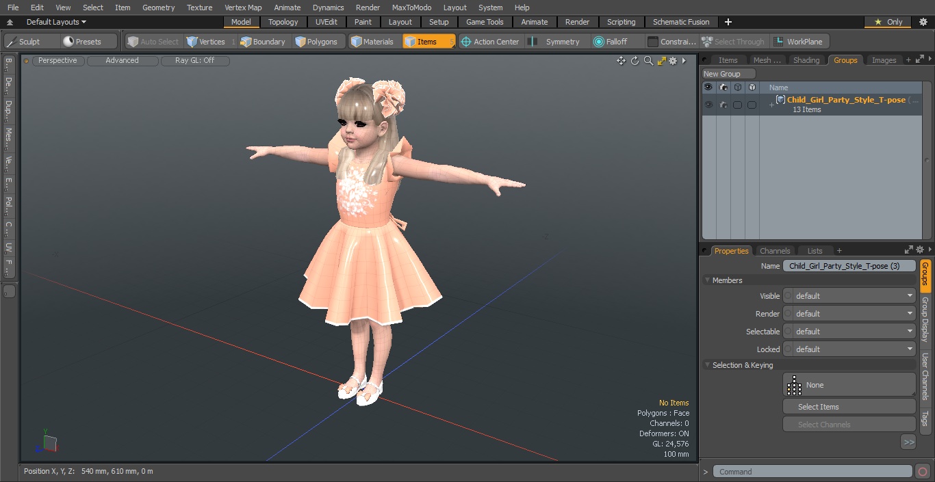Viewport: 935px width, 482px height.
Task: Toggle the second checkbox in the group row
Action: (x=752, y=105)
